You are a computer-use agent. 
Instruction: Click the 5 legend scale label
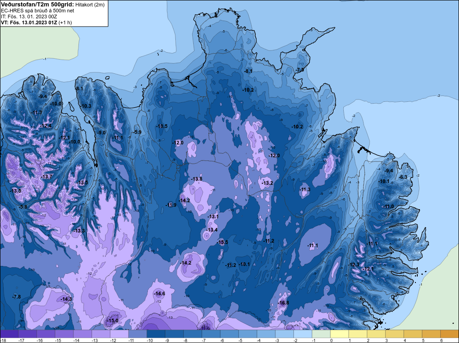(423, 340)
